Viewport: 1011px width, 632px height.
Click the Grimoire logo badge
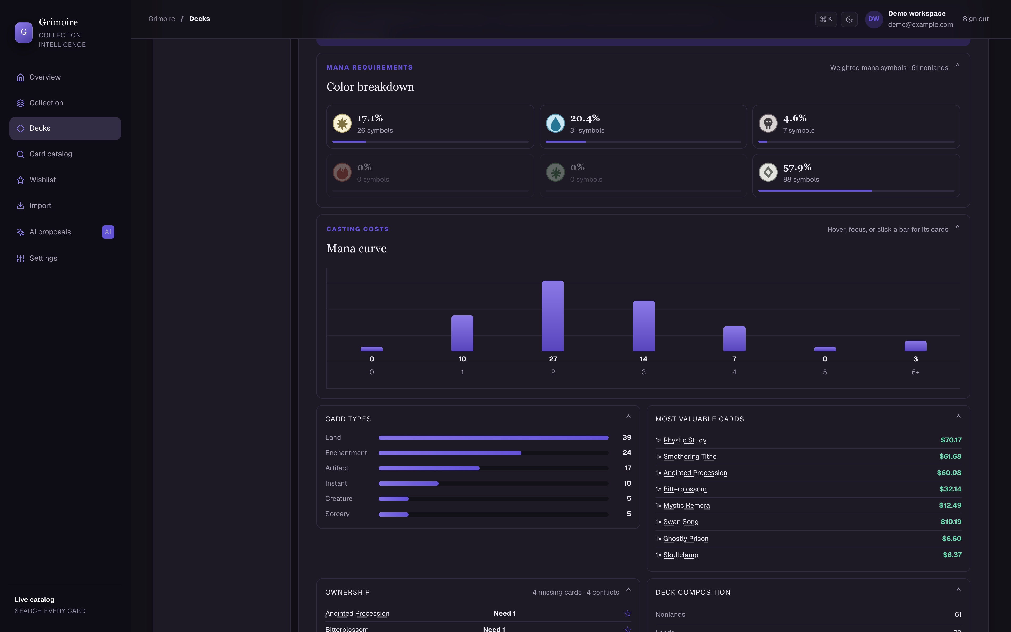coord(24,33)
